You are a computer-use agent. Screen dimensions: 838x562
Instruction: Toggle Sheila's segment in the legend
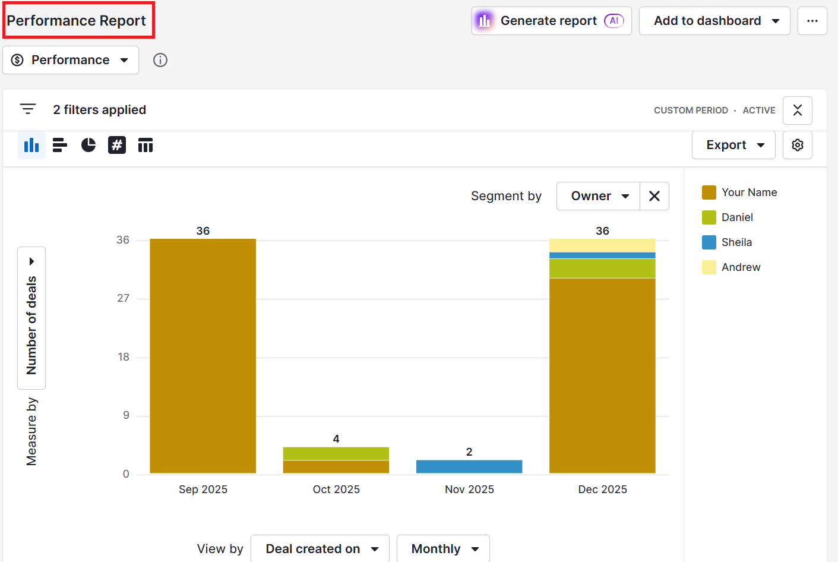(736, 242)
